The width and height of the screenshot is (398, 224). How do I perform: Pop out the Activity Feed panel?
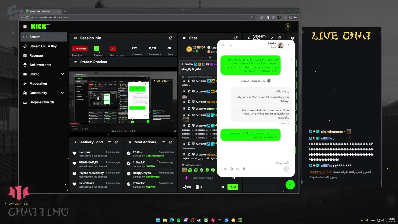coord(116,142)
